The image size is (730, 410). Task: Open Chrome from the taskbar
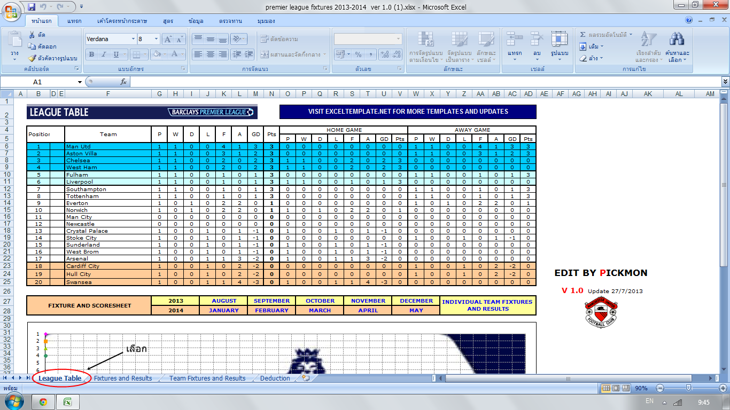pyautogui.click(x=43, y=402)
